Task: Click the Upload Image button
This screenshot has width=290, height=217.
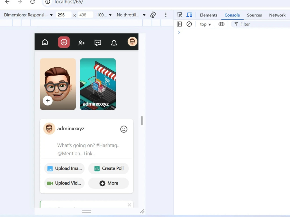Action: [64, 168]
